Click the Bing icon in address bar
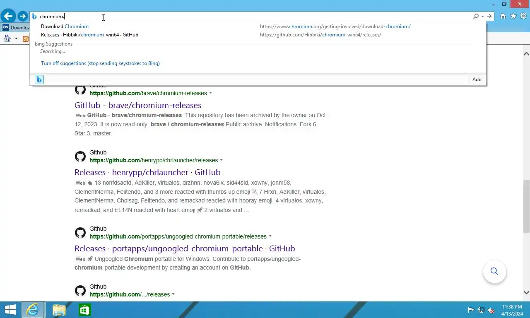Image resolution: width=530 pixels, height=318 pixels. (34, 17)
